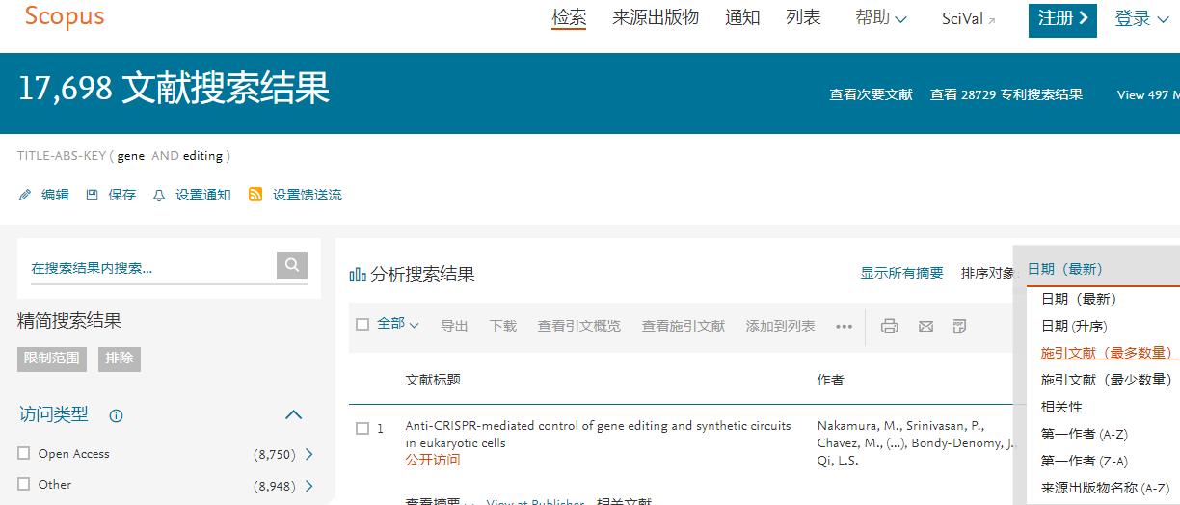Open the 帮助 dropdown menu
Image resolution: width=1180 pixels, height=505 pixels.
click(x=880, y=18)
